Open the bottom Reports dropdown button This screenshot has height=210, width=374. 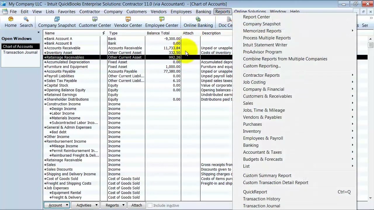[x=113, y=205]
